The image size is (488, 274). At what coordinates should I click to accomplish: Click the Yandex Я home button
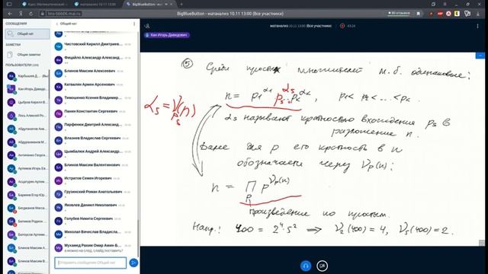pyautogui.click(x=21, y=14)
